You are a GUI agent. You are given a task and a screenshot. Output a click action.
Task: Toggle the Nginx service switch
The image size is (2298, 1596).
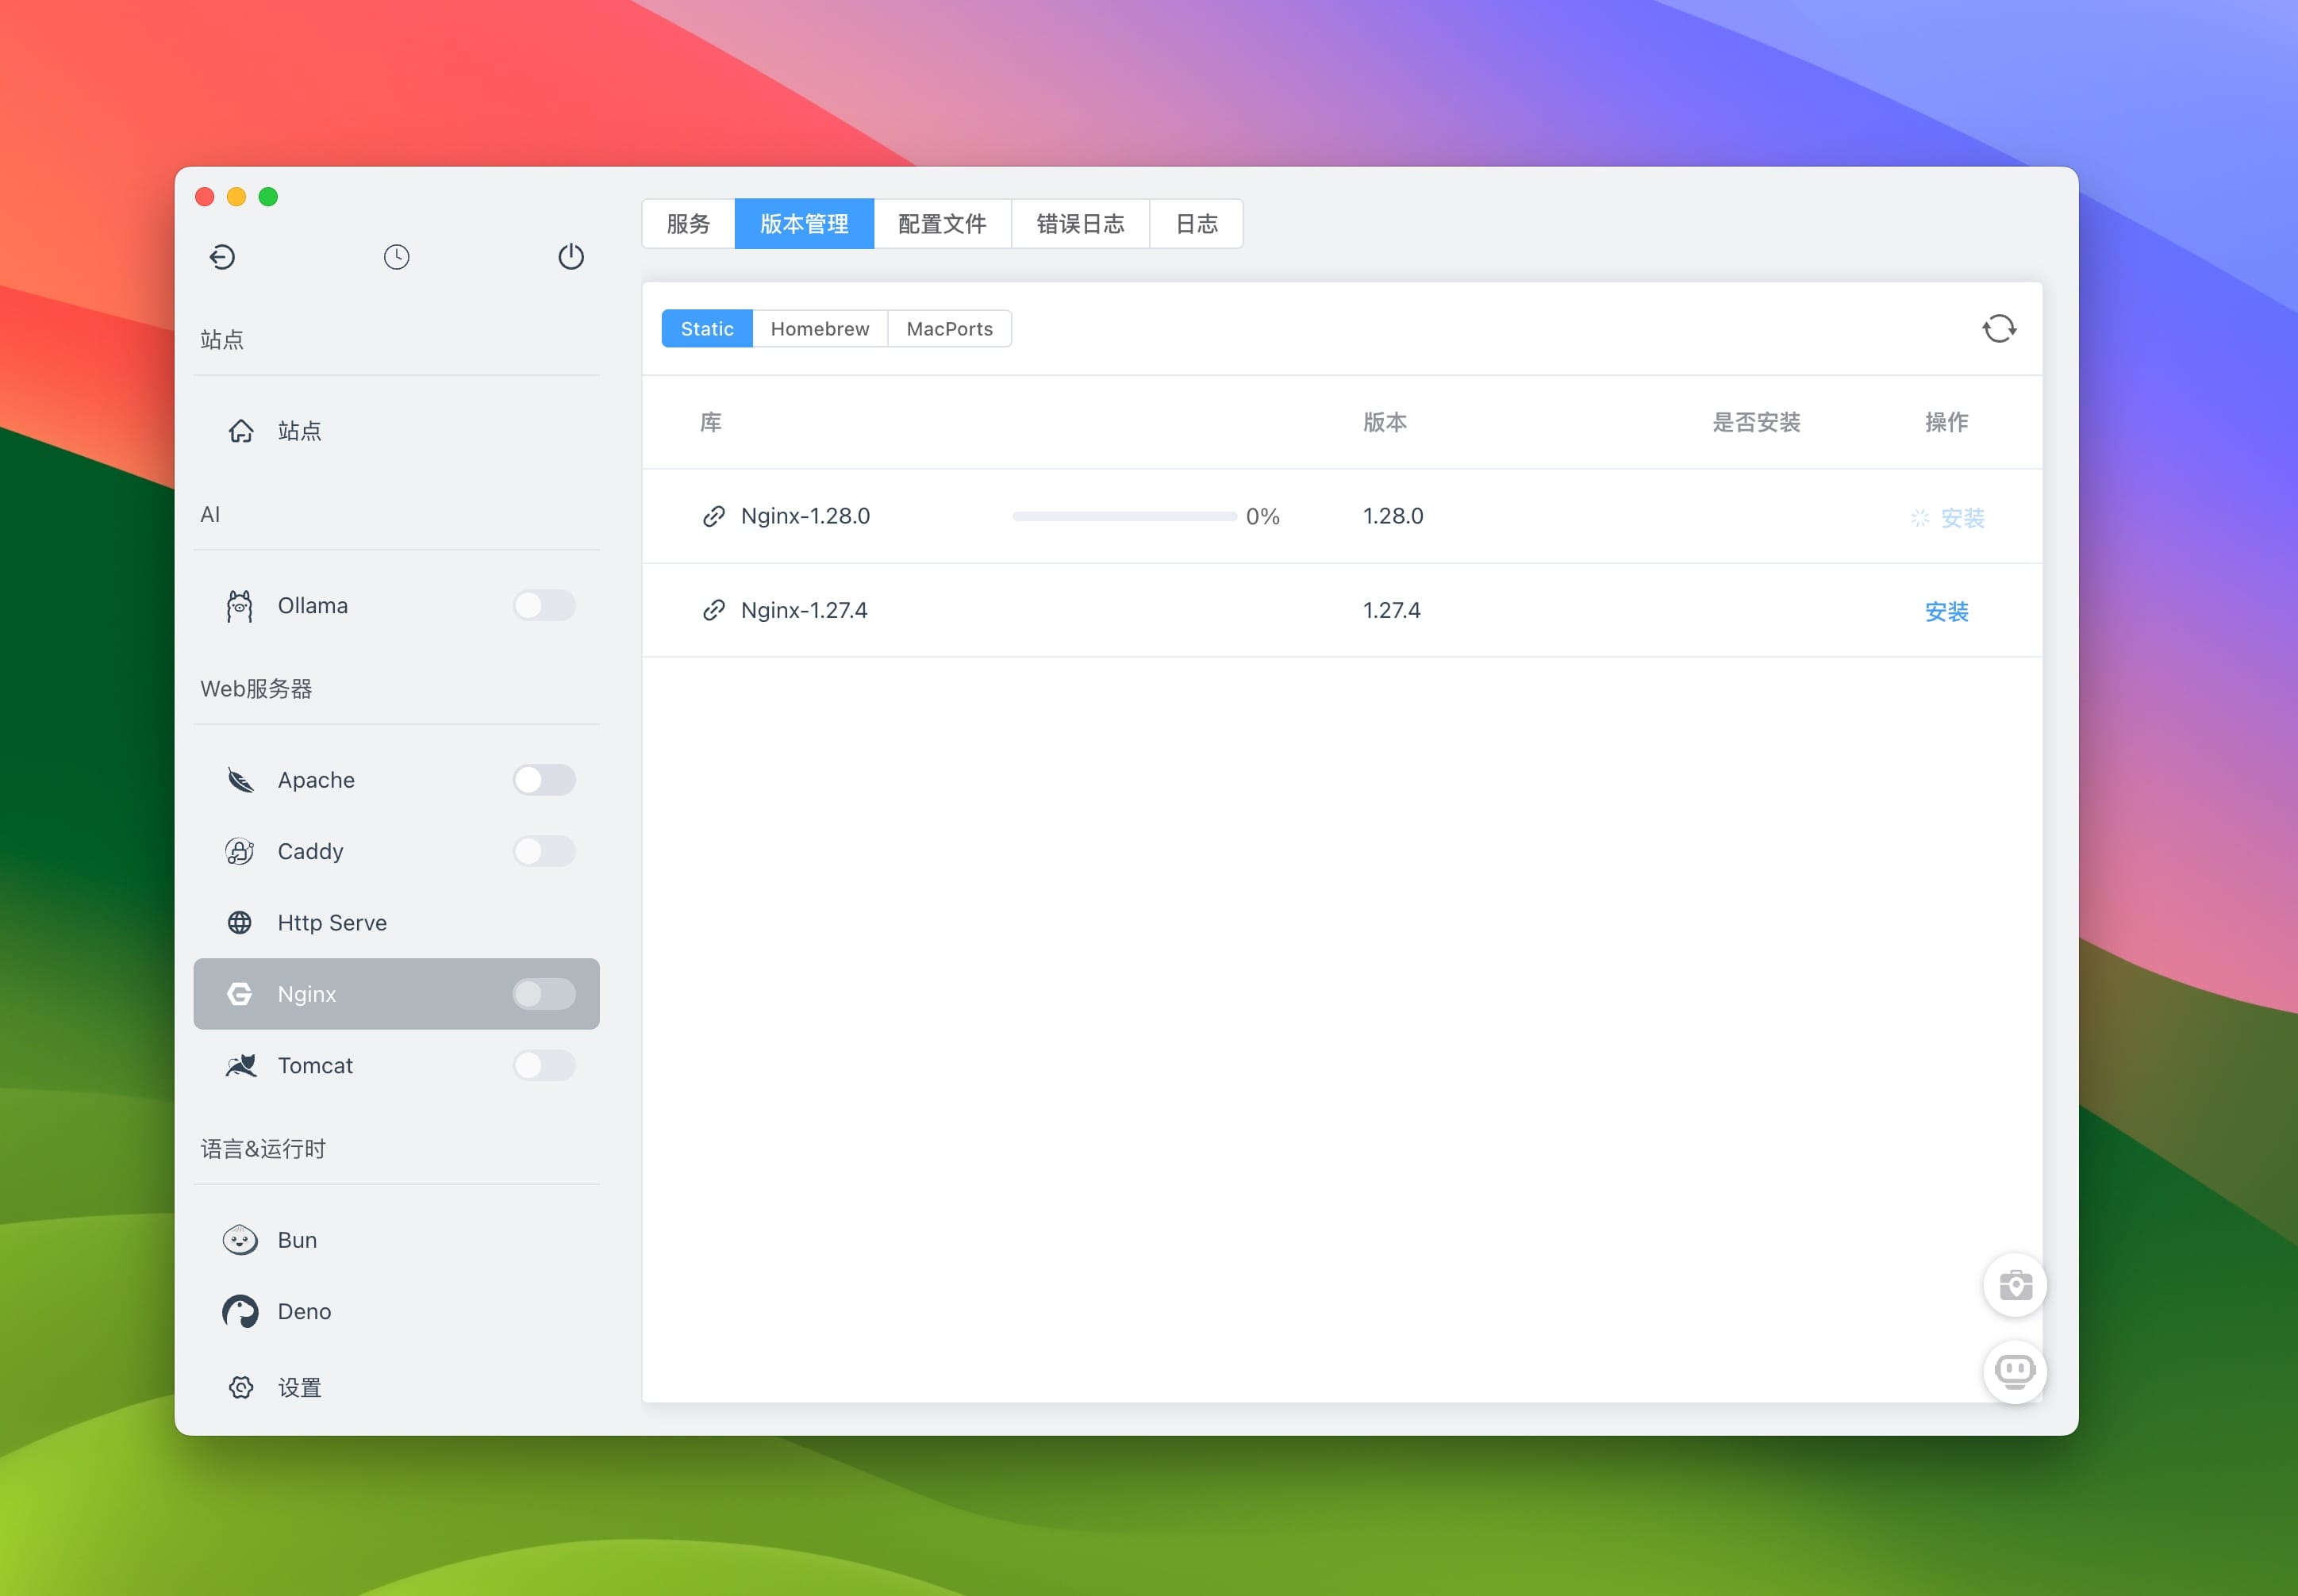tap(544, 994)
